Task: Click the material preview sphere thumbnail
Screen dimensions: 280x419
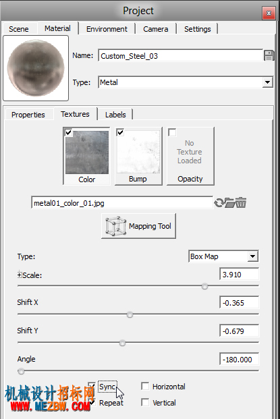Action: (x=36, y=68)
